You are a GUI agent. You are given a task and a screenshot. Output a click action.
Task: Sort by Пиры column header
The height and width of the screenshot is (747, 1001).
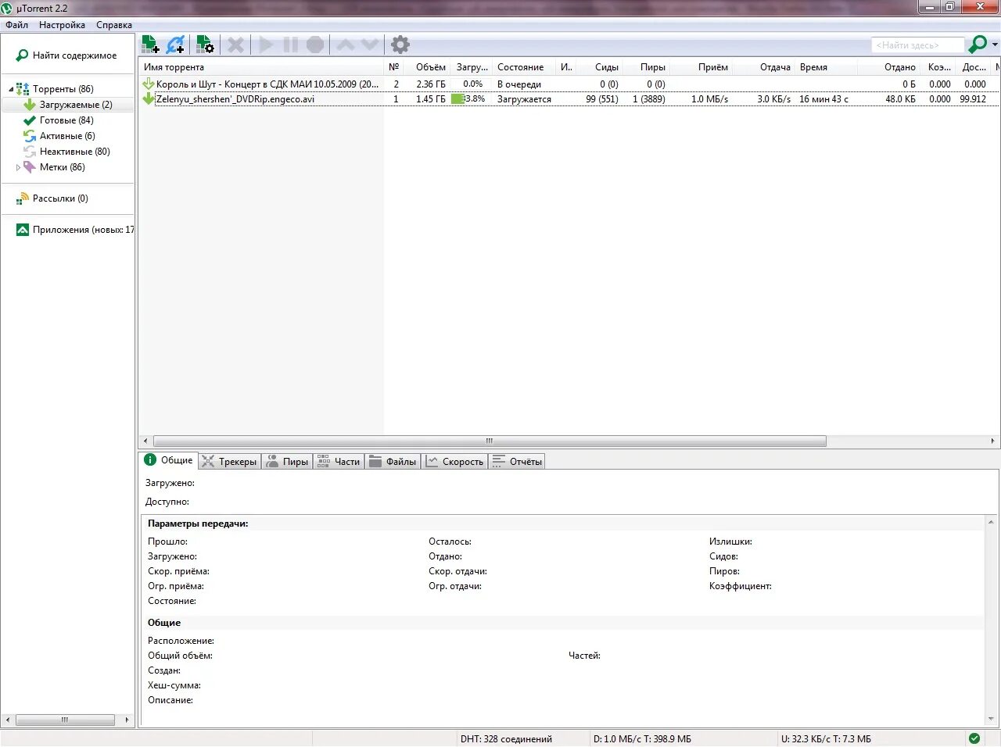647,67
